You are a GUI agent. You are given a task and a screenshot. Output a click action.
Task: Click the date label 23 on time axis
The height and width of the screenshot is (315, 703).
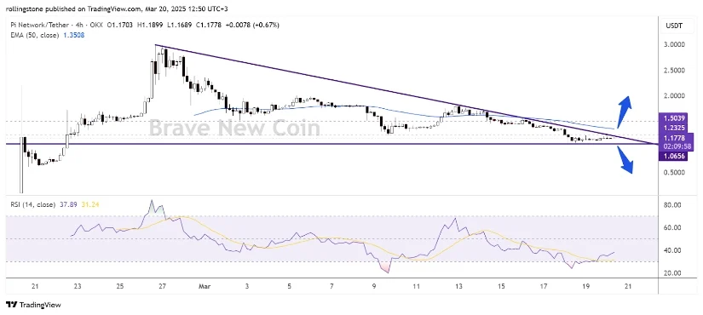(77, 286)
